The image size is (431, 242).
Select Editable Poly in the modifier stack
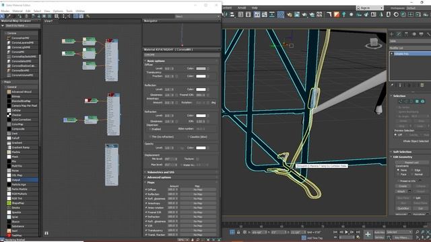point(401,54)
